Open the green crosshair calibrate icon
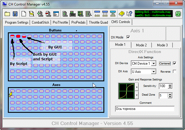Viewport: 185px width, 130px height. (x=80, y=14)
